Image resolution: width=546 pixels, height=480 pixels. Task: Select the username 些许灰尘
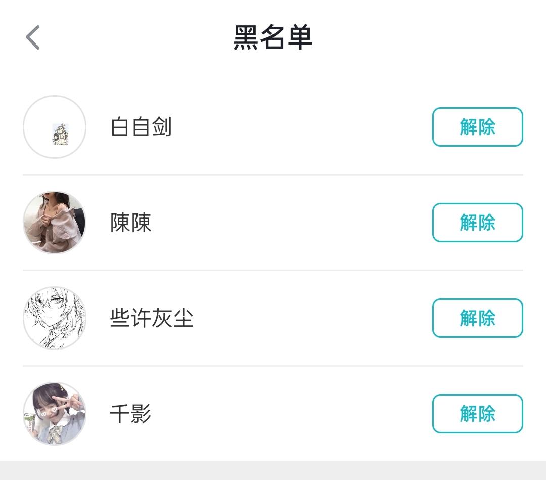point(152,318)
